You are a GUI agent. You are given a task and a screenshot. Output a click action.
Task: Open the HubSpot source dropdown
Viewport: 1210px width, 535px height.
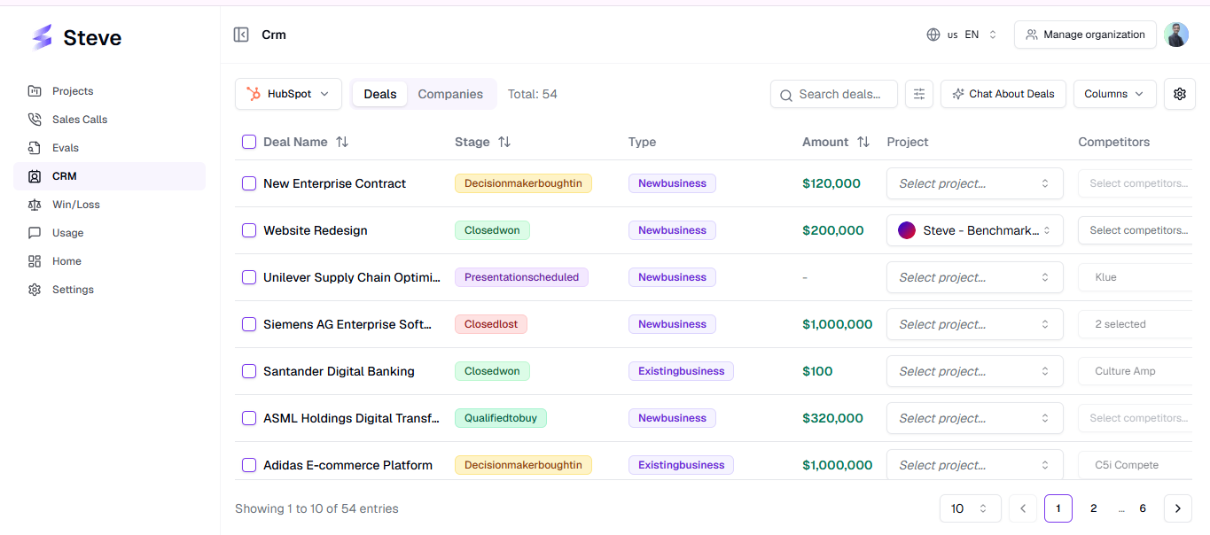(x=288, y=94)
